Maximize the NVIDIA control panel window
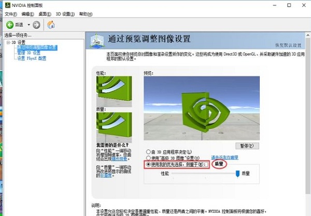 click(x=289, y=5)
